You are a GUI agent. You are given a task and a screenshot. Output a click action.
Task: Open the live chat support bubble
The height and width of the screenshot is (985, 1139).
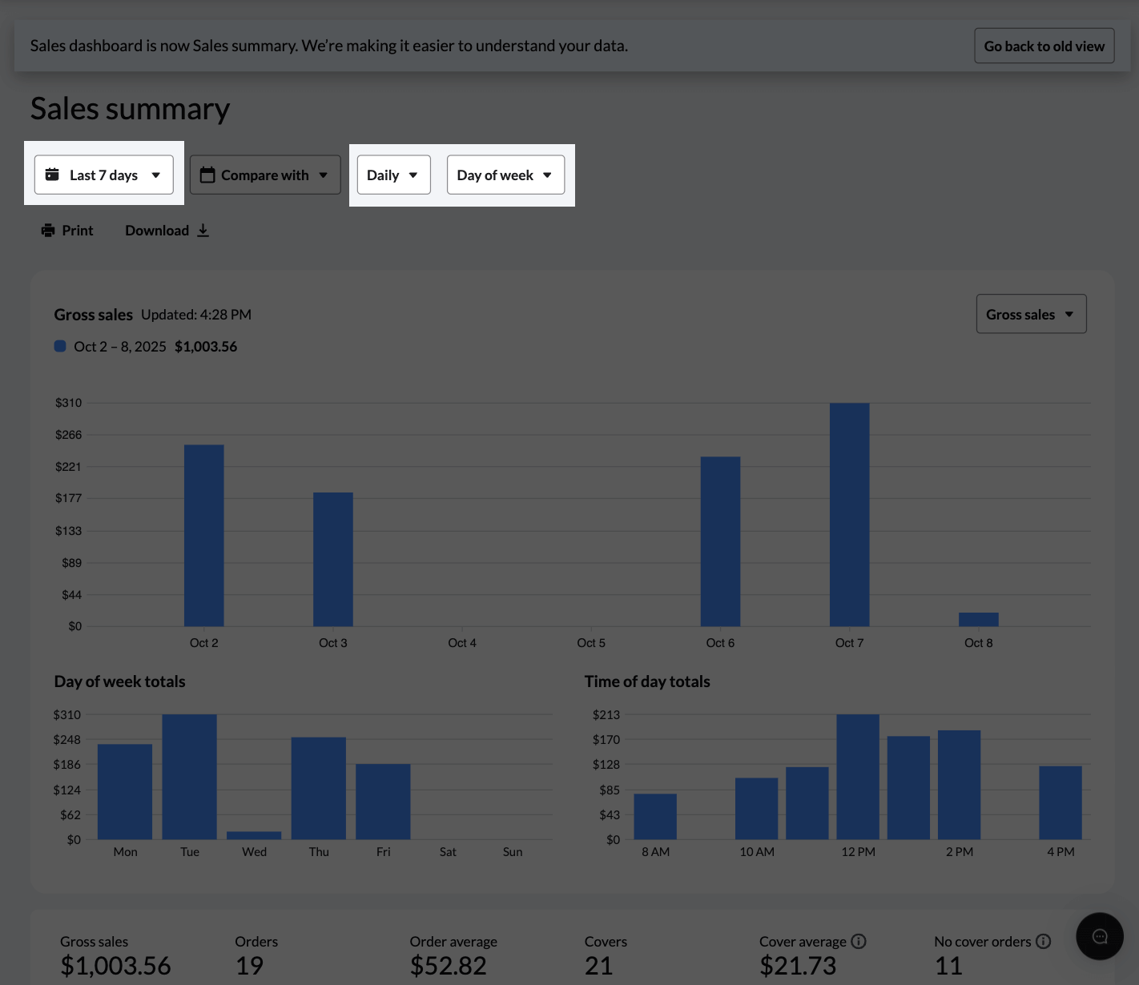(x=1099, y=936)
